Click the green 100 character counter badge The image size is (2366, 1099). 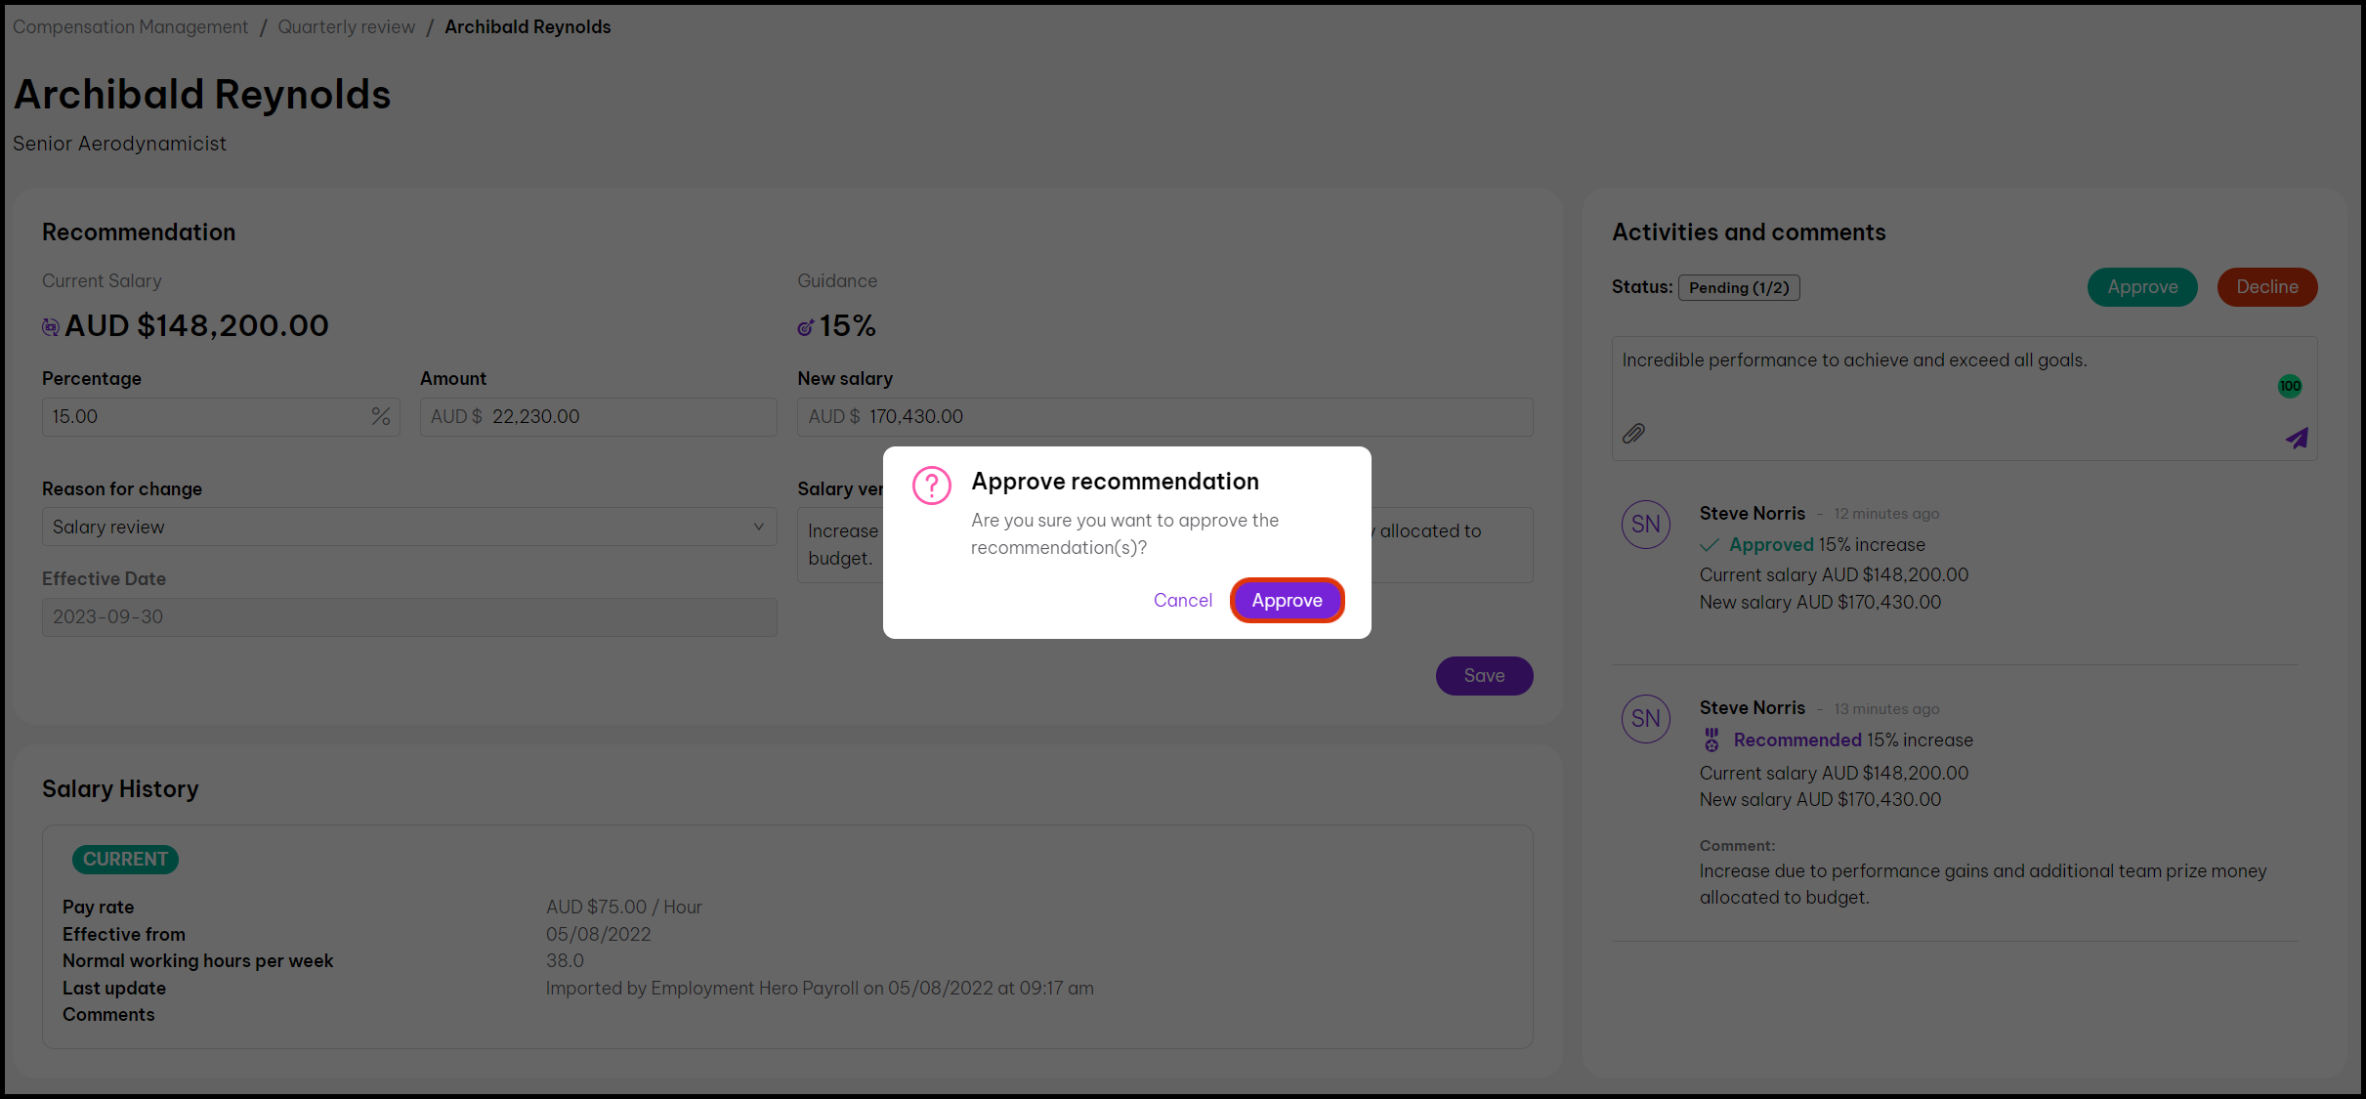pyautogui.click(x=2290, y=386)
